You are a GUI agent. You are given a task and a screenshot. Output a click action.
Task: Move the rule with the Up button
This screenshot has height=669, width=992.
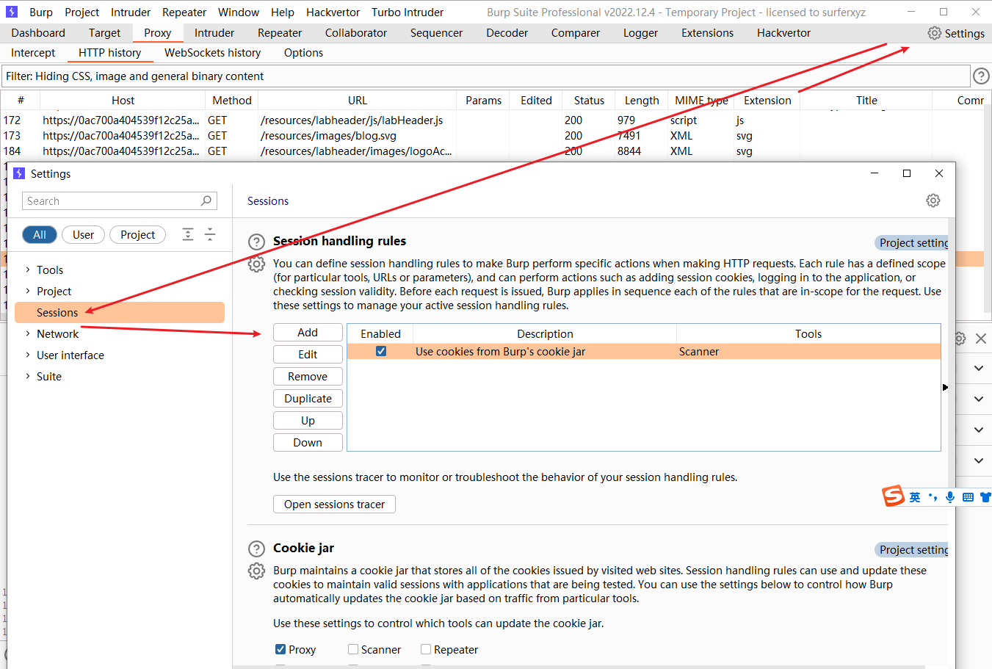(x=308, y=420)
